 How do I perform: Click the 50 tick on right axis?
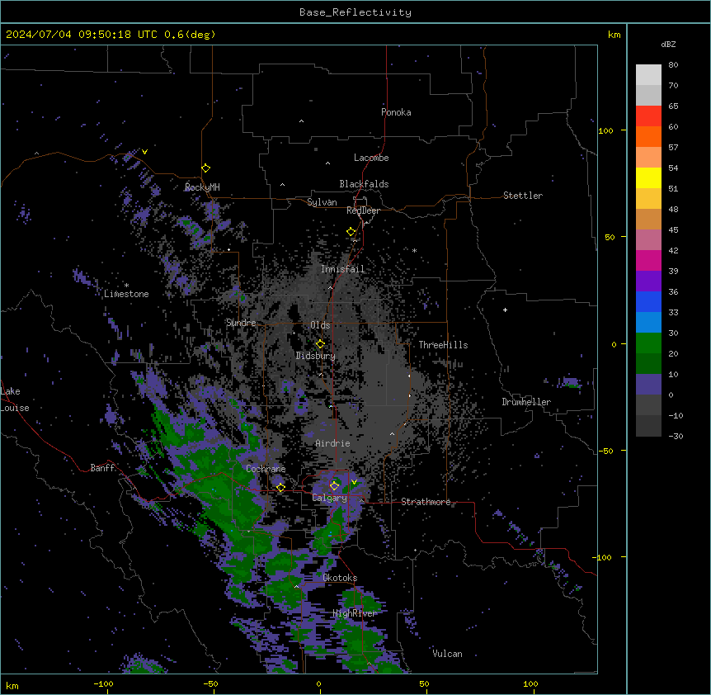[x=610, y=237]
